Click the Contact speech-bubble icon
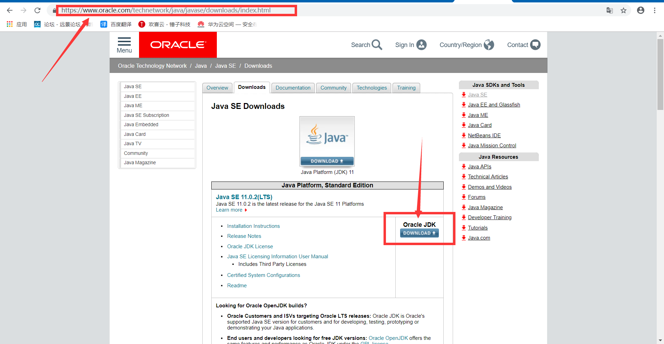 (535, 45)
